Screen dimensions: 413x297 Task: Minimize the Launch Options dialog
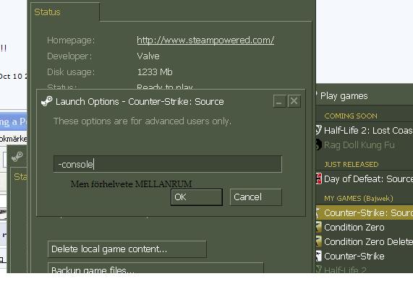pyautogui.click(x=279, y=101)
